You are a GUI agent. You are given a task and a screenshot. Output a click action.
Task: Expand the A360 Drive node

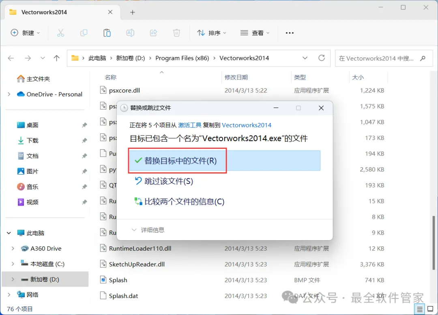point(13,248)
